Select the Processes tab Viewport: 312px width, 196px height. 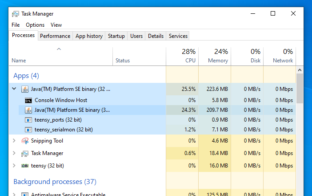pyautogui.click(x=23, y=35)
